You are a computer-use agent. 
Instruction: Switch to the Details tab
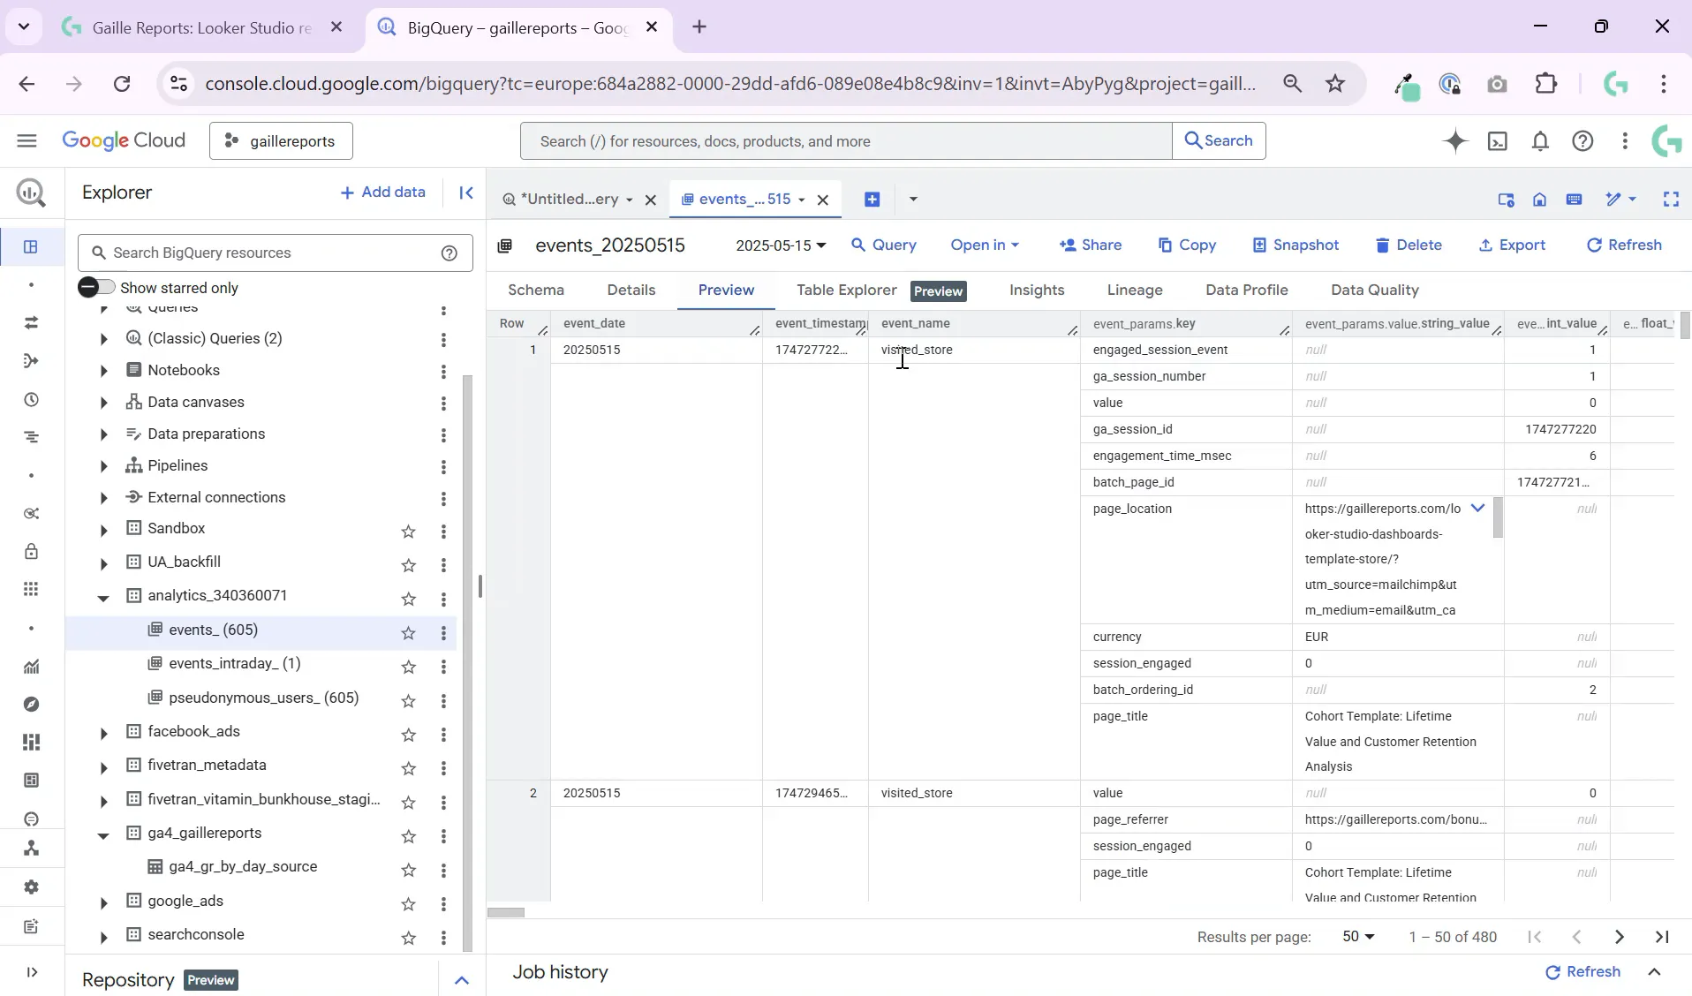click(631, 290)
